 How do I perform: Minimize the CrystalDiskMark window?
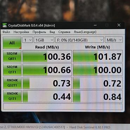[95, 25]
